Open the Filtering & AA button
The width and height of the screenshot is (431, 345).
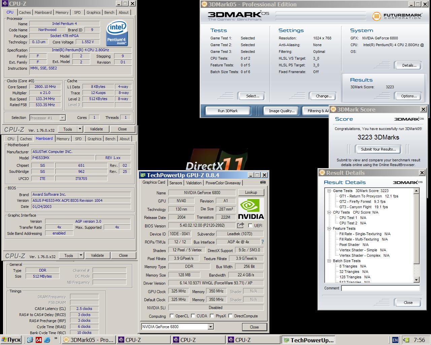pyautogui.click(x=316, y=111)
